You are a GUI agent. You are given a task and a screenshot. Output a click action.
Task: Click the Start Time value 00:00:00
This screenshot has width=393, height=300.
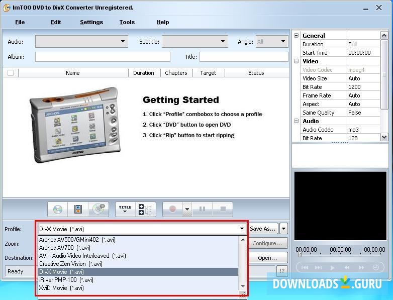click(363, 53)
